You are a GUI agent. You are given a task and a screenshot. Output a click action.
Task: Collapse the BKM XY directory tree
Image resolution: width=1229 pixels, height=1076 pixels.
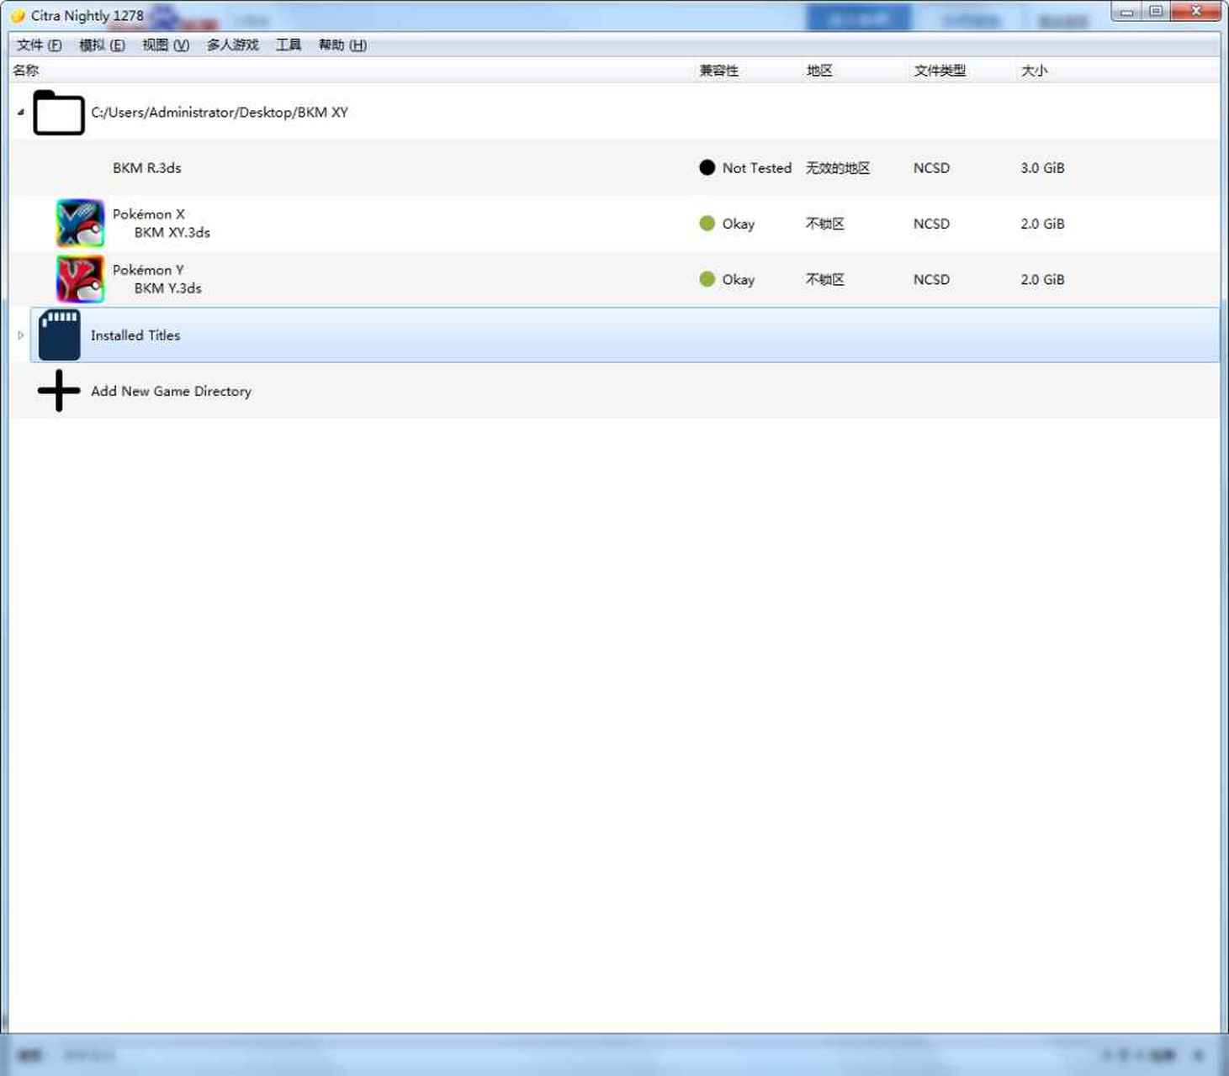tap(20, 112)
